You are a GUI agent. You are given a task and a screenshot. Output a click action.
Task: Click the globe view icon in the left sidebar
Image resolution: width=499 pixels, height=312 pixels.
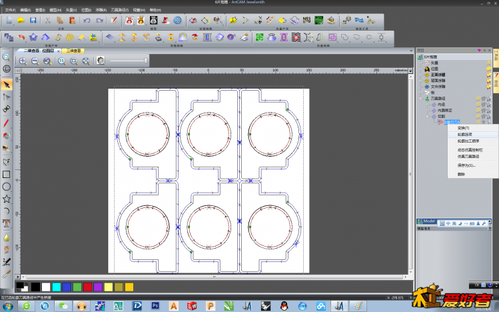coord(7,69)
